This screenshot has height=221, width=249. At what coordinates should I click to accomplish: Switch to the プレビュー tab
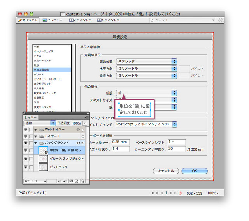click(52, 20)
